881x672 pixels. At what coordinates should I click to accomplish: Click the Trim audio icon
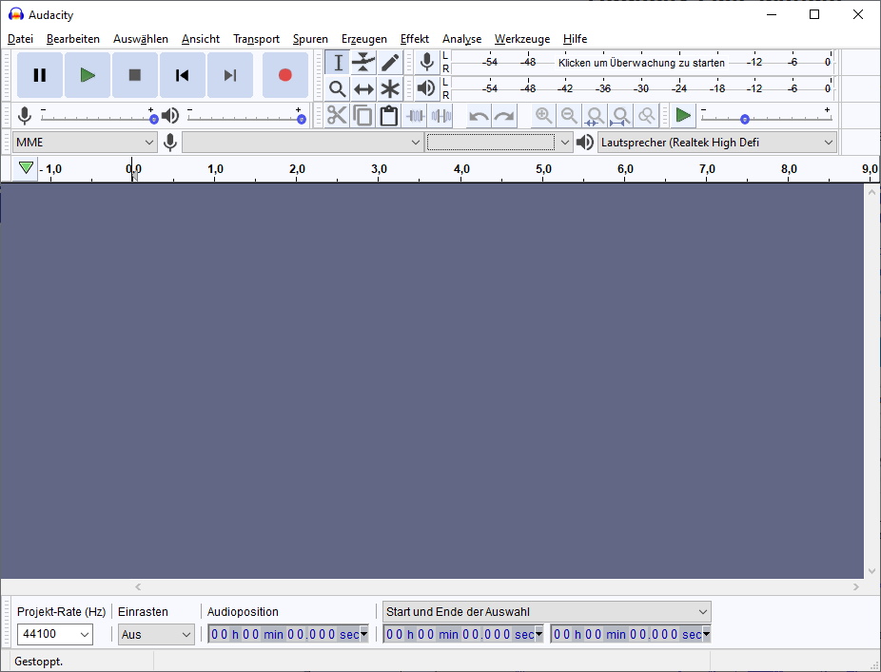click(x=415, y=116)
